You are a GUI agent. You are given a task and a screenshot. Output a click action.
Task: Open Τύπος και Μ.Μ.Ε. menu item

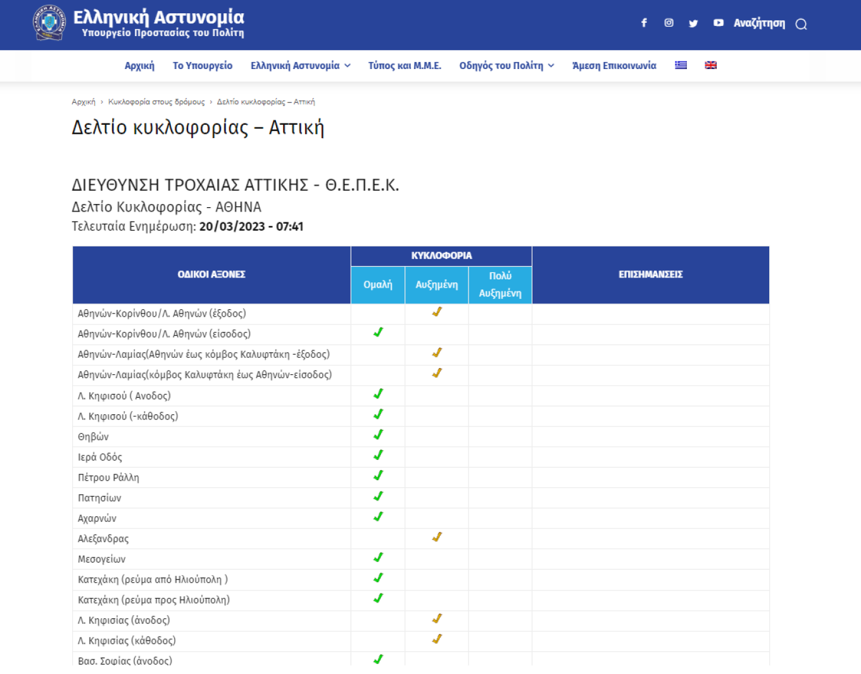(x=405, y=66)
